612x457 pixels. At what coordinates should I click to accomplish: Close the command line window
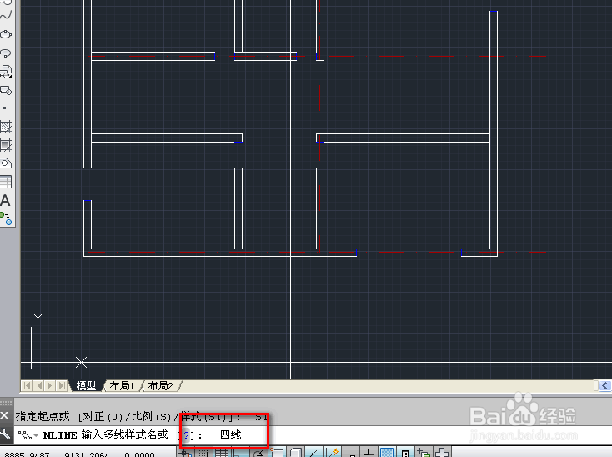[4, 415]
